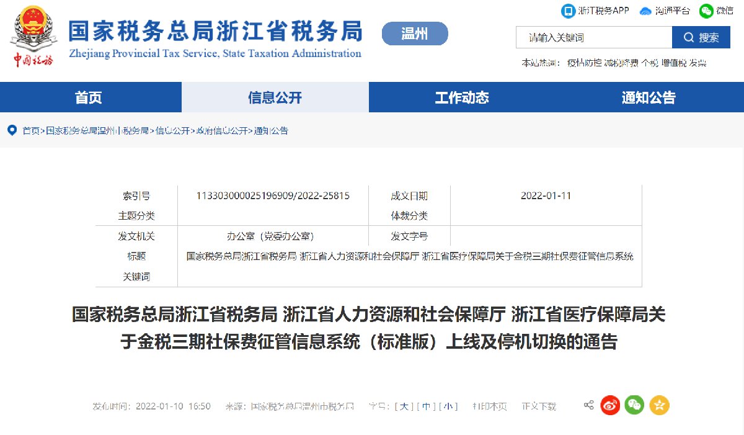The width and height of the screenshot is (744, 435).
Task: Click hot word 增值税
Action: (673, 63)
